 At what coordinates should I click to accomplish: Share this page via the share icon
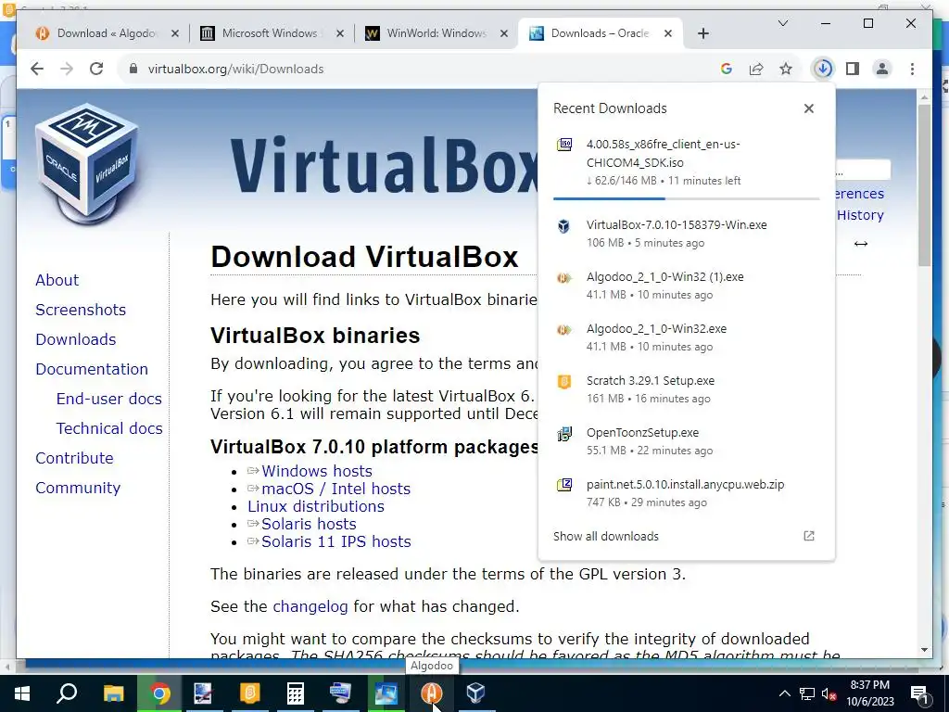click(x=756, y=69)
